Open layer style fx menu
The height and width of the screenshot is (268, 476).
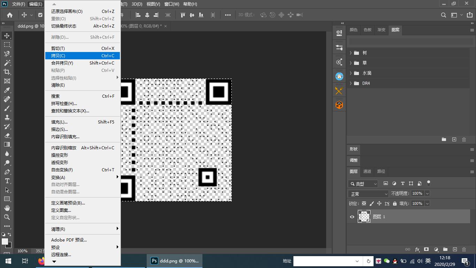[x=417, y=250]
